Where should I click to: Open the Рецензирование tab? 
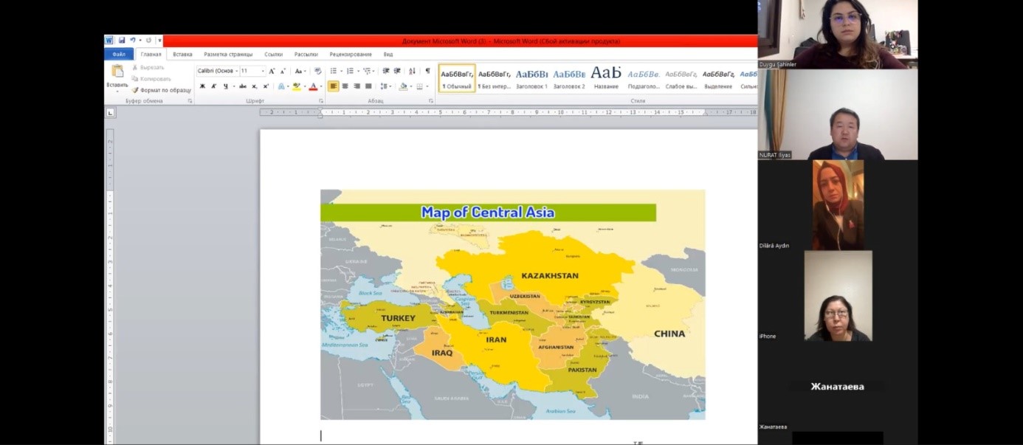click(351, 54)
